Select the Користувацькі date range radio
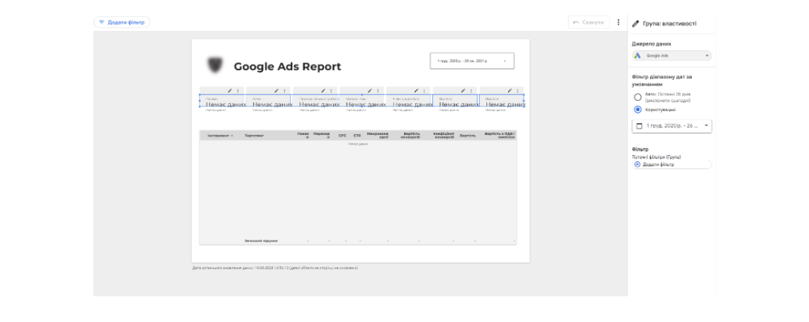The height and width of the screenshot is (322, 809). [x=638, y=109]
